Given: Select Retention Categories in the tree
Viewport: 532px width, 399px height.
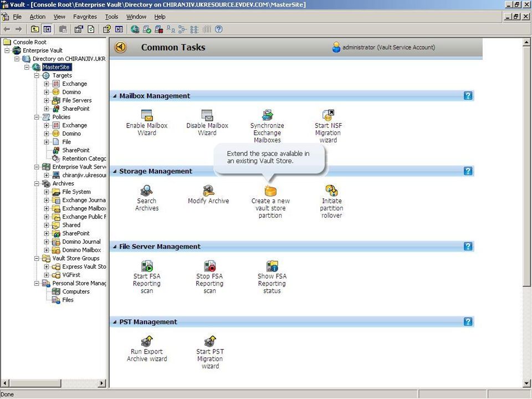Looking at the screenshot, I should click(x=84, y=158).
